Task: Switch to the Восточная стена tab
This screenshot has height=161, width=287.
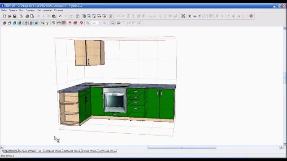Action: pyautogui.click(x=107, y=151)
